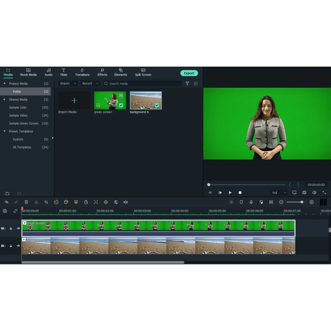Viewport: 331px width, 331px height.
Task: Open the media filter funnel icon
Action: (x=187, y=84)
